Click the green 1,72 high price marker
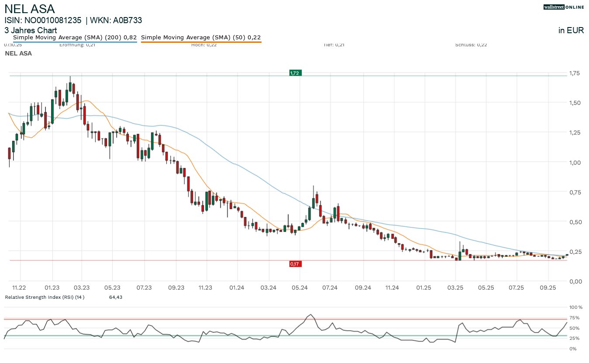Screen dimensions: 589x363 295,73
